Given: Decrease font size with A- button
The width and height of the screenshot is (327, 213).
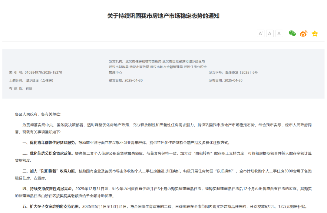Looking at the screenshot, I should pos(270,34).
